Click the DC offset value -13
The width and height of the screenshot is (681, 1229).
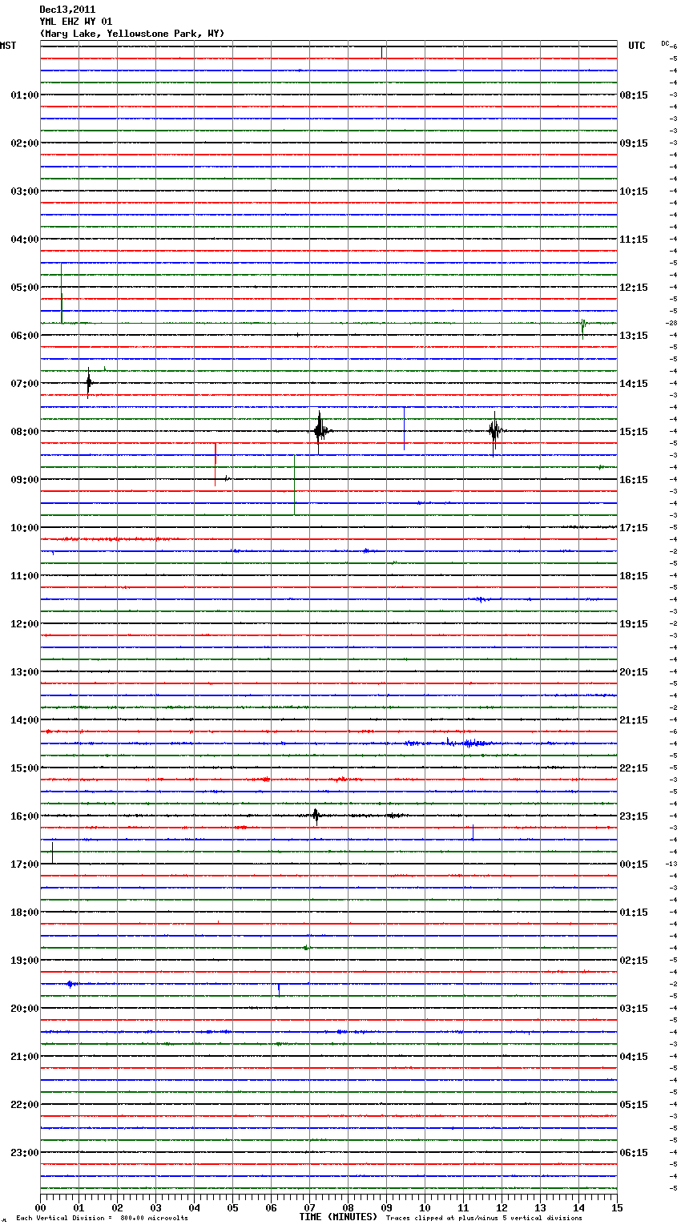pos(671,864)
